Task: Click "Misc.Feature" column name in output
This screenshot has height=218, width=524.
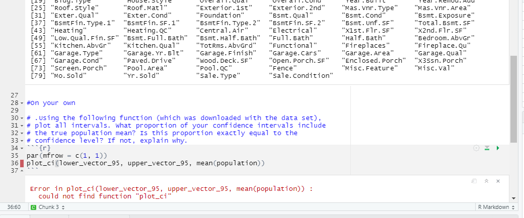Action: coord(369,68)
